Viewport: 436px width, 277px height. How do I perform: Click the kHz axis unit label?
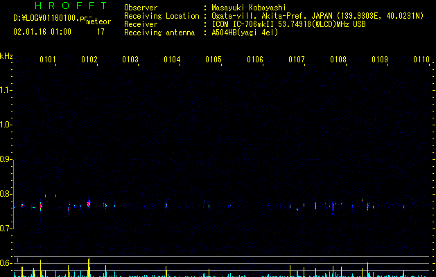6,56
